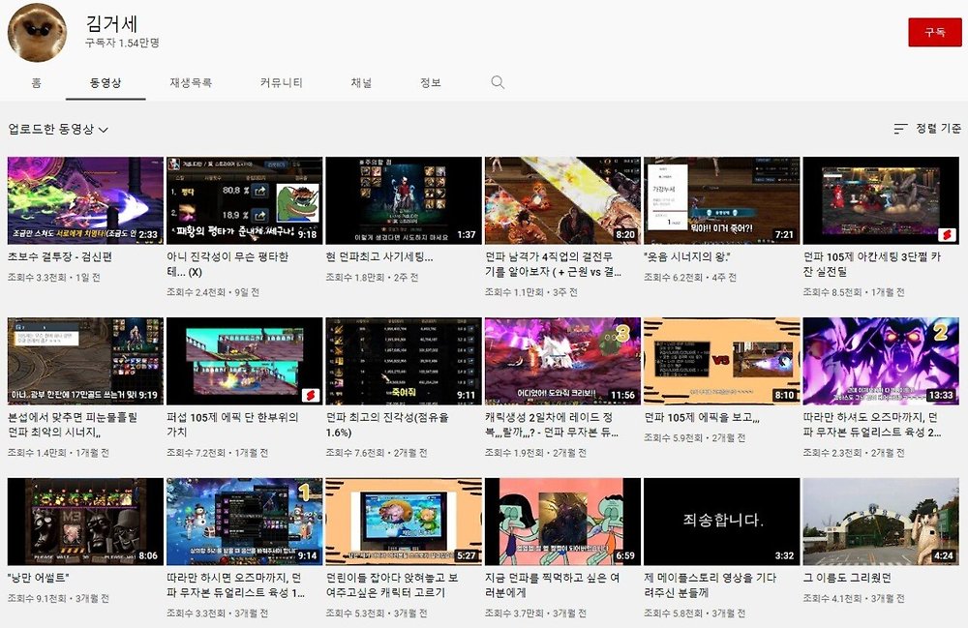This screenshot has height=628, width=968.
Task: Open video titled "웃음 시너지의 왕"
Action: coord(687,256)
